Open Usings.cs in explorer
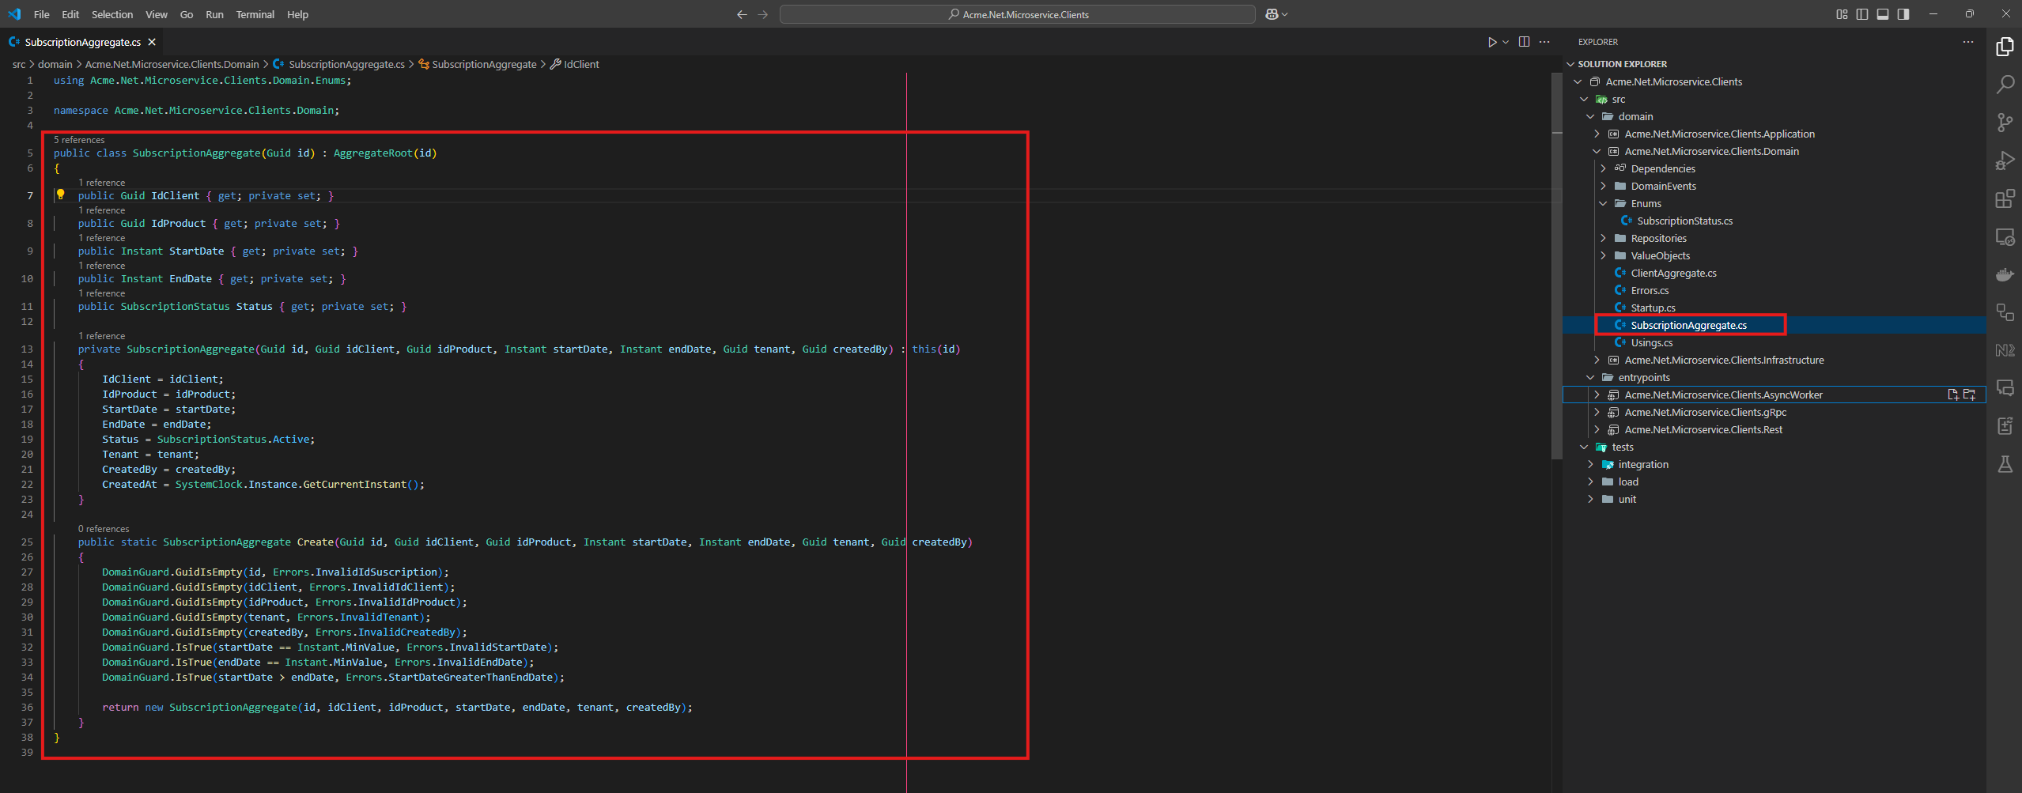The width and height of the screenshot is (2022, 793). pyautogui.click(x=1651, y=342)
